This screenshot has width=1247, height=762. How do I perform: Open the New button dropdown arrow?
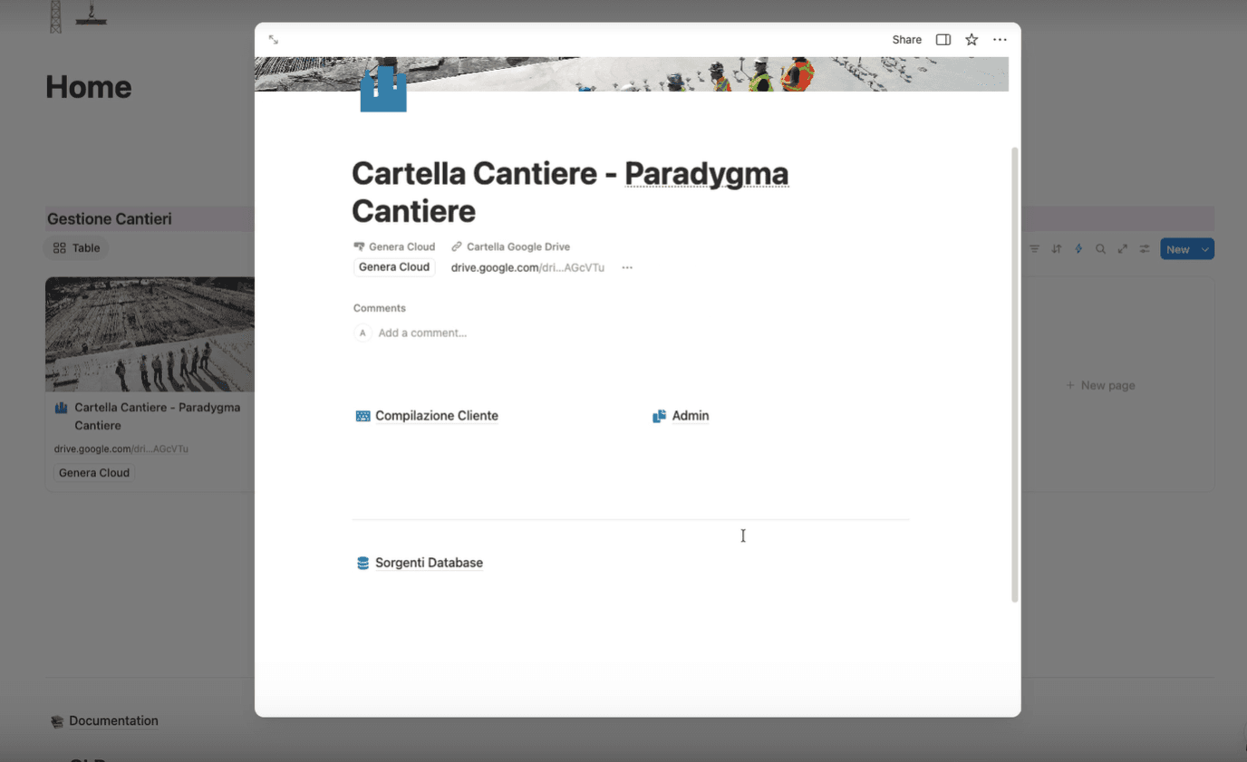(1203, 248)
